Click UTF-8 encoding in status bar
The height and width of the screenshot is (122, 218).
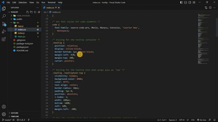tap(182, 120)
